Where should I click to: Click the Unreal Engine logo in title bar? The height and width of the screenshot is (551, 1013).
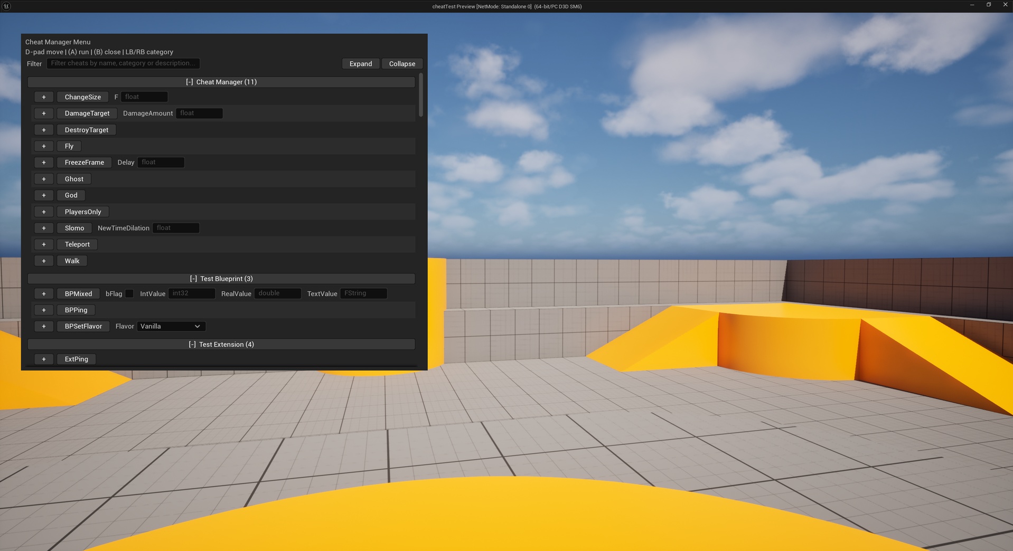pos(6,6)
